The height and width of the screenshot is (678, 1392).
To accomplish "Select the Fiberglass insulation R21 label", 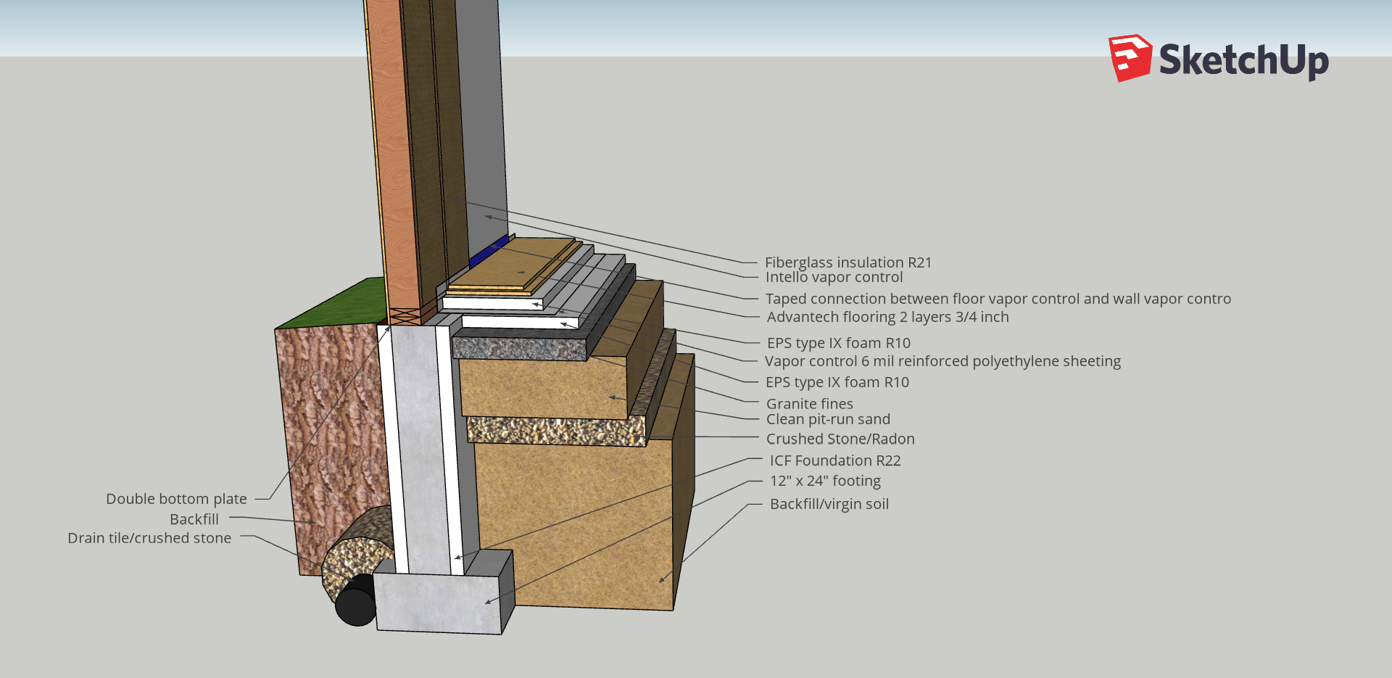I will [x=848, y=262].
